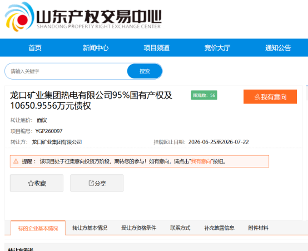This screenshot has width=308, height=251.
Task: Click the star icon beside 收藏
Action: (x=31, y=183)
